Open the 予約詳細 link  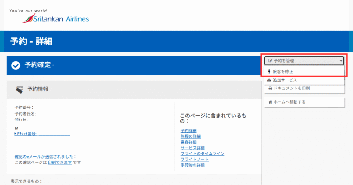189,131
